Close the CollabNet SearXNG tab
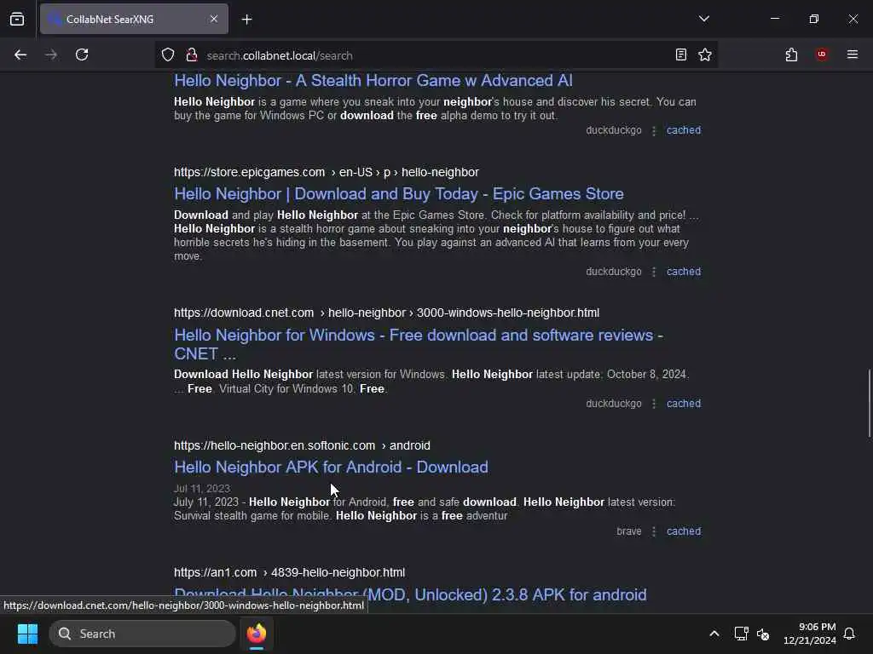The width and height of the screenshot is (873, 654). 214,19
